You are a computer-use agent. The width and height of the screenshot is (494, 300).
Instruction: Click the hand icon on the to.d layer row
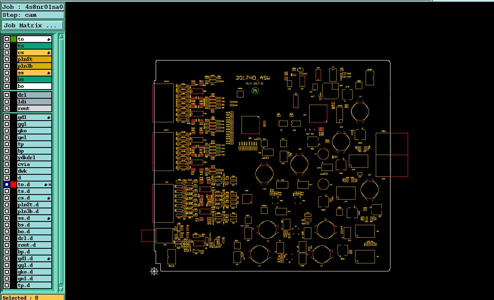point(46,185)
